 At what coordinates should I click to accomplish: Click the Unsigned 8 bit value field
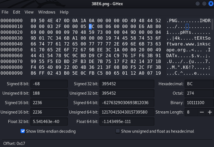point(49,93)
